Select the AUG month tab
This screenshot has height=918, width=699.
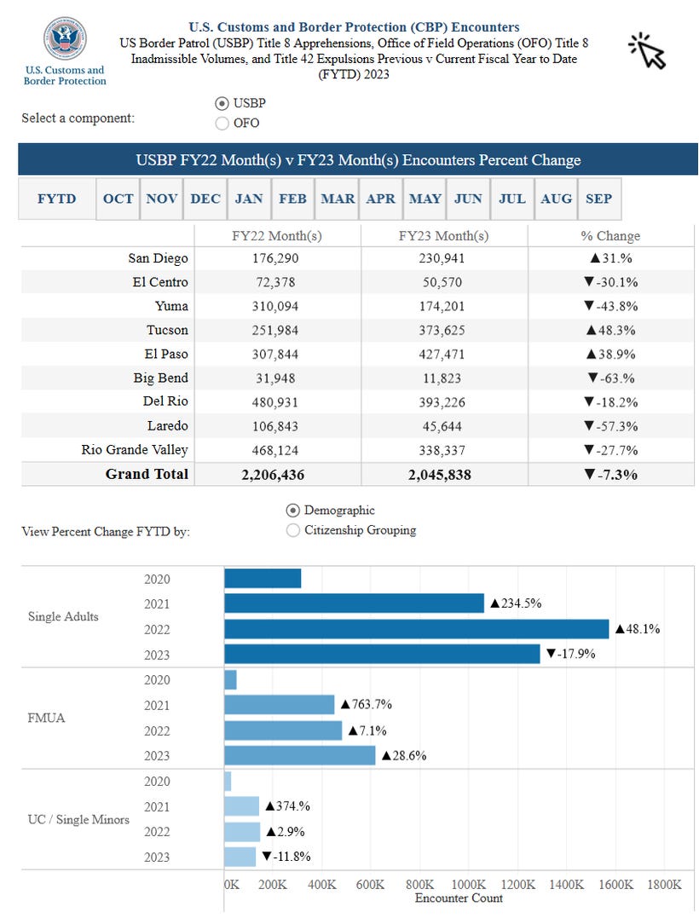(556, 199)
